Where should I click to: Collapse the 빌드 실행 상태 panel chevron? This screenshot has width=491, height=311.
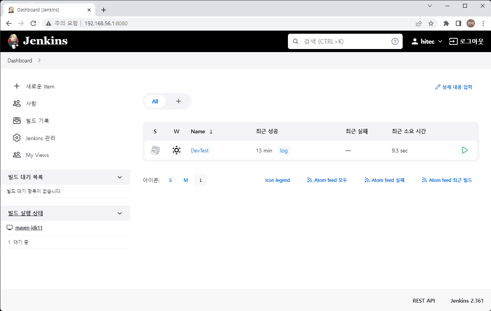point(120,213)
